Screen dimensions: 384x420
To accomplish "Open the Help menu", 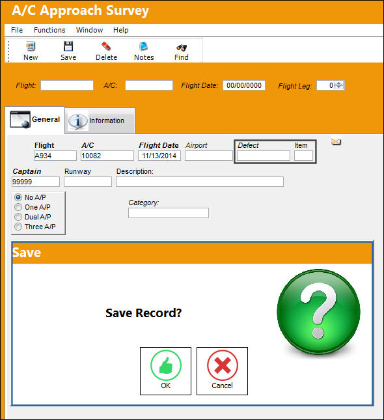I will click(121, 30).
